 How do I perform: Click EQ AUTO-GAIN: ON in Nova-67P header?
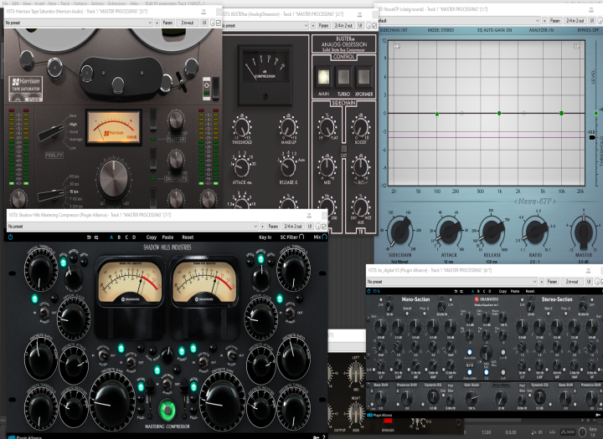point(495,30)
